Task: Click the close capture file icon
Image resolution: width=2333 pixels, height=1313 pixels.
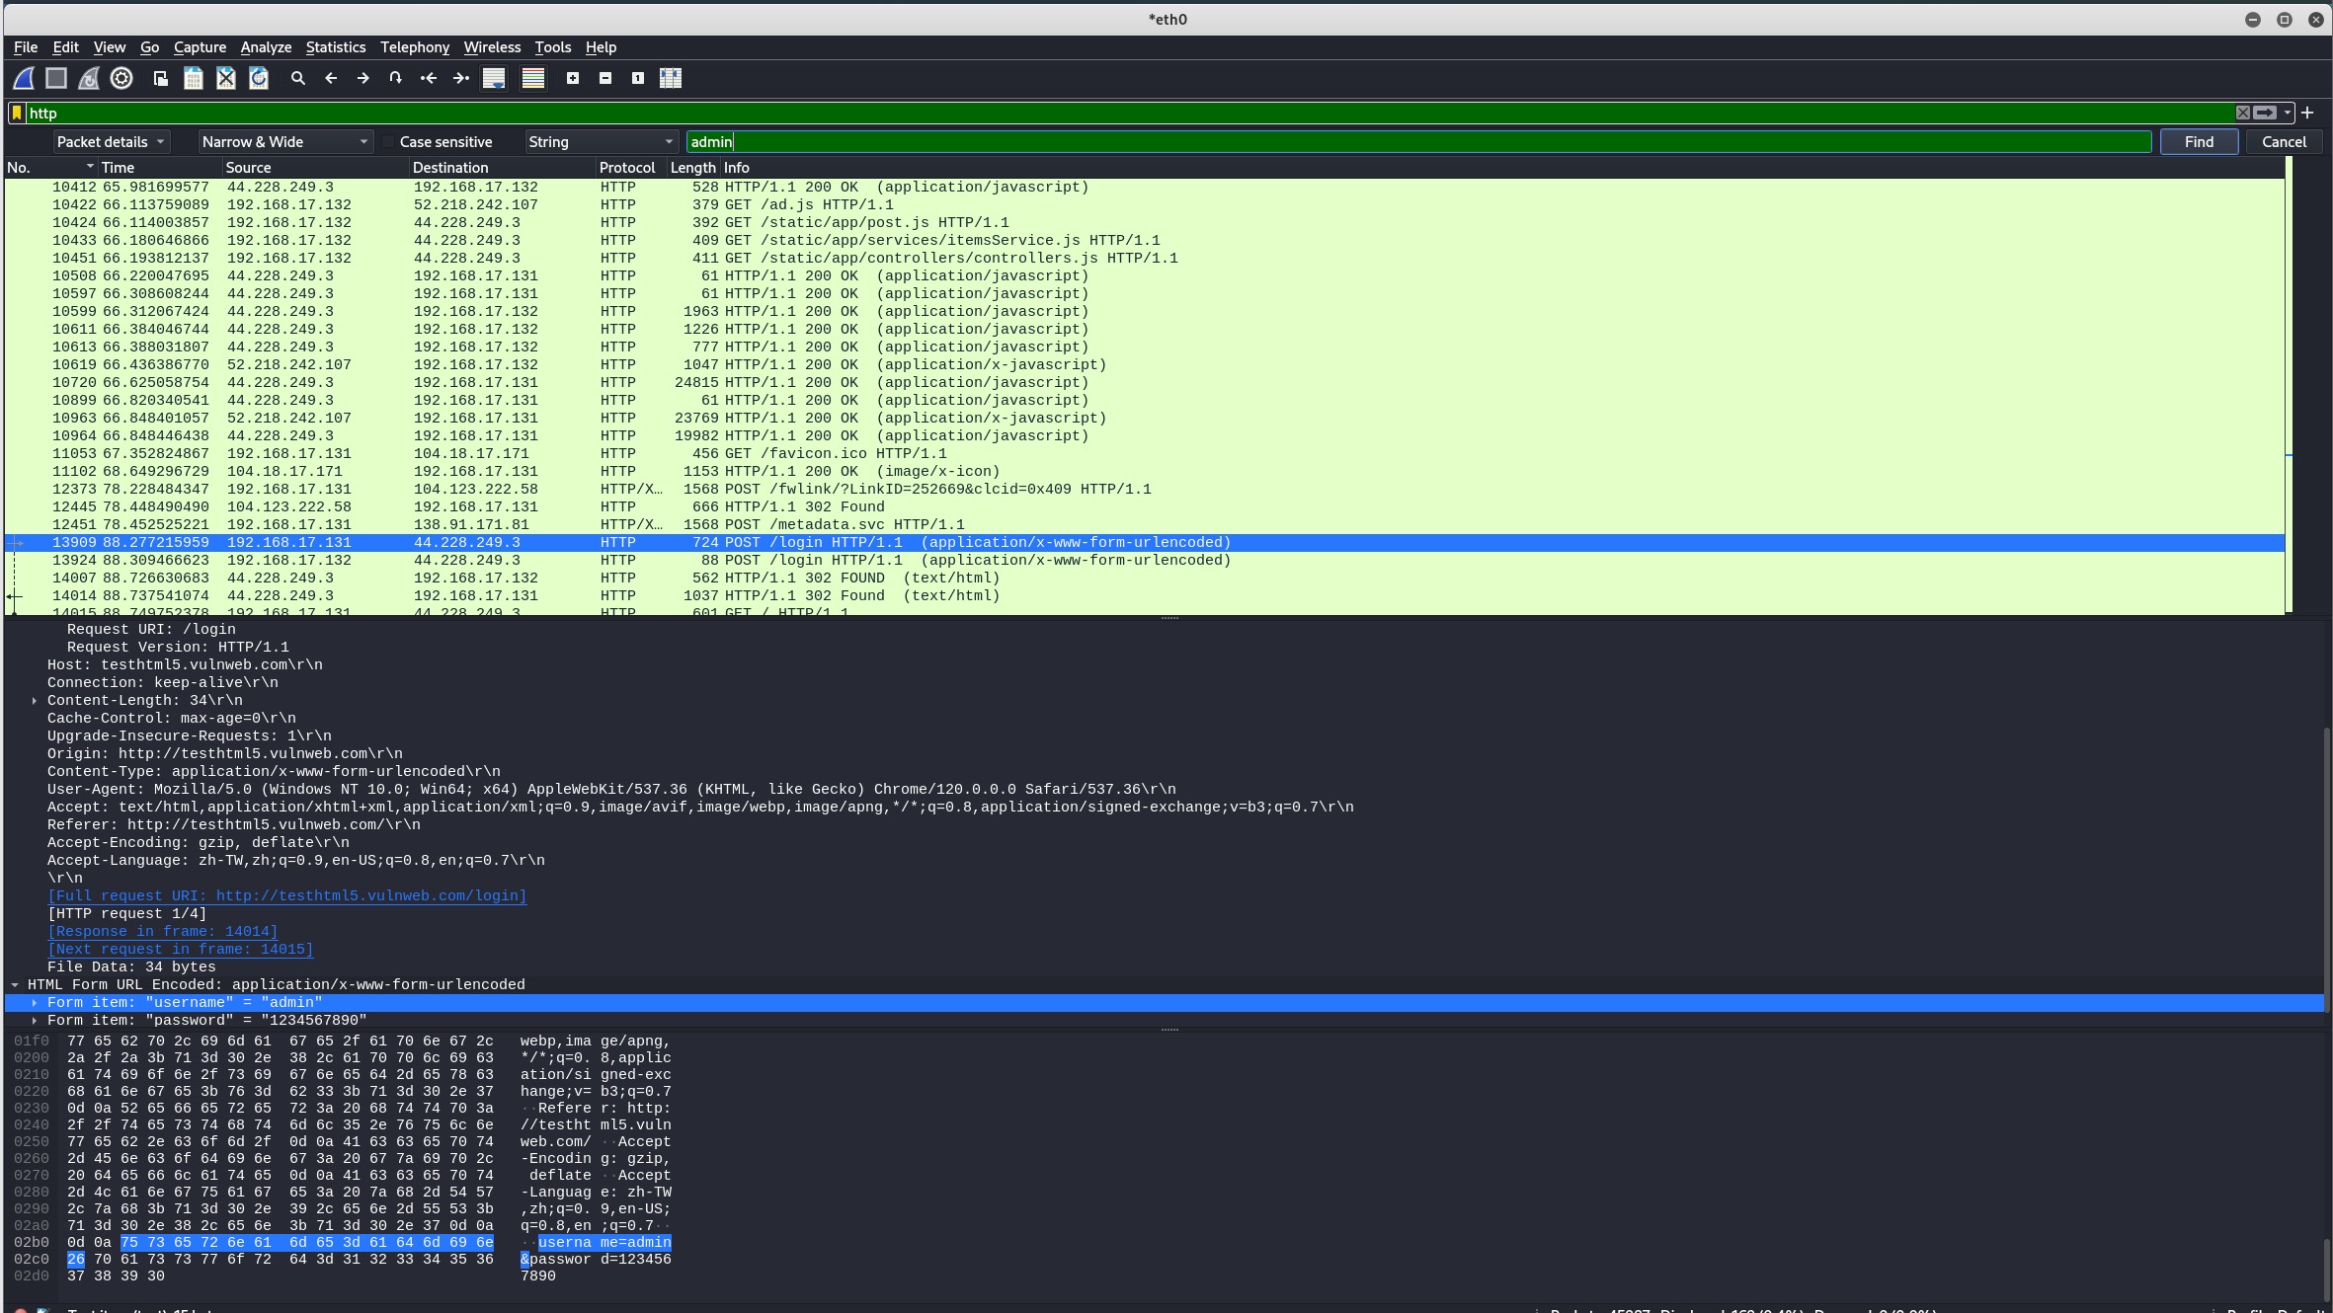Action: click(x=226, y=78)
